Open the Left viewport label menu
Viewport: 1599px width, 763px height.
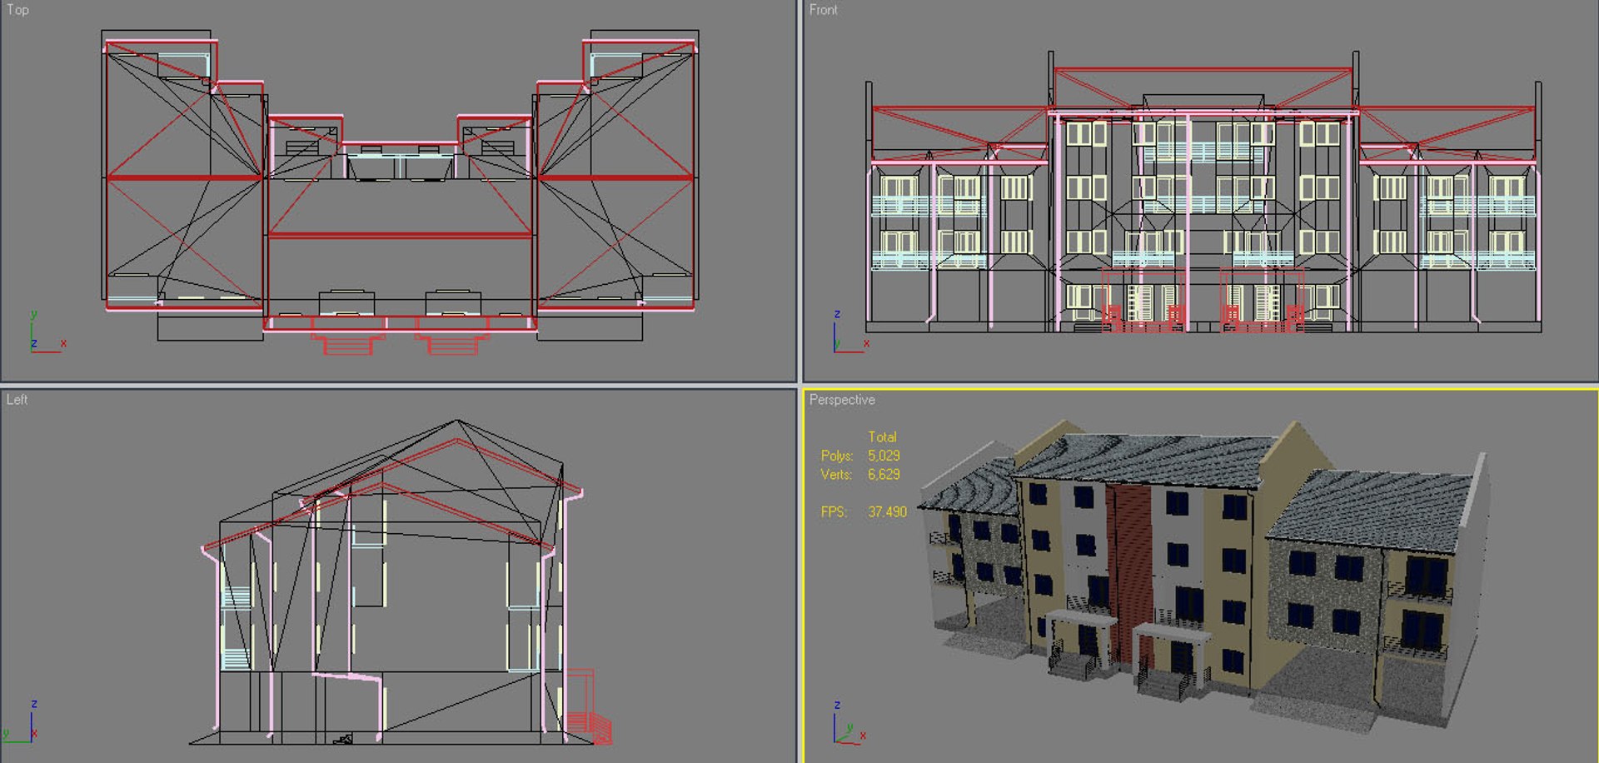coord(17,400)
